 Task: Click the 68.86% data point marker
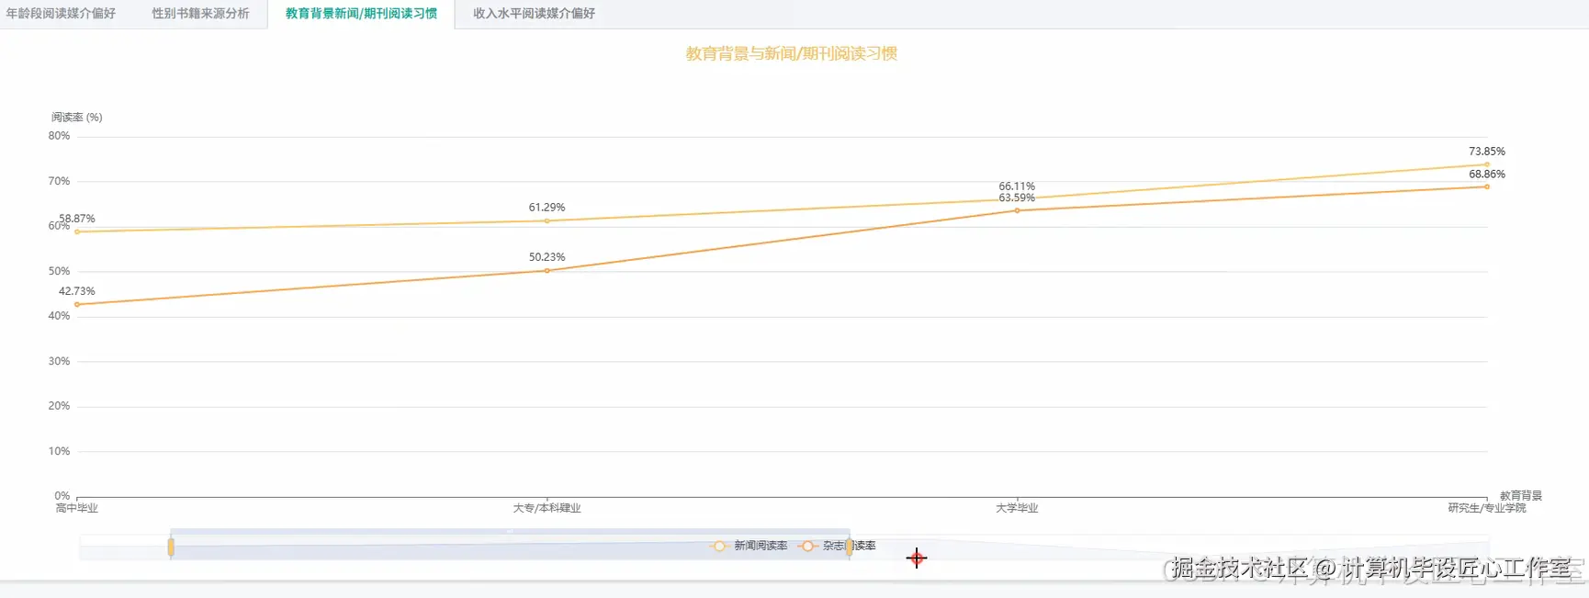coord(1487,186)
